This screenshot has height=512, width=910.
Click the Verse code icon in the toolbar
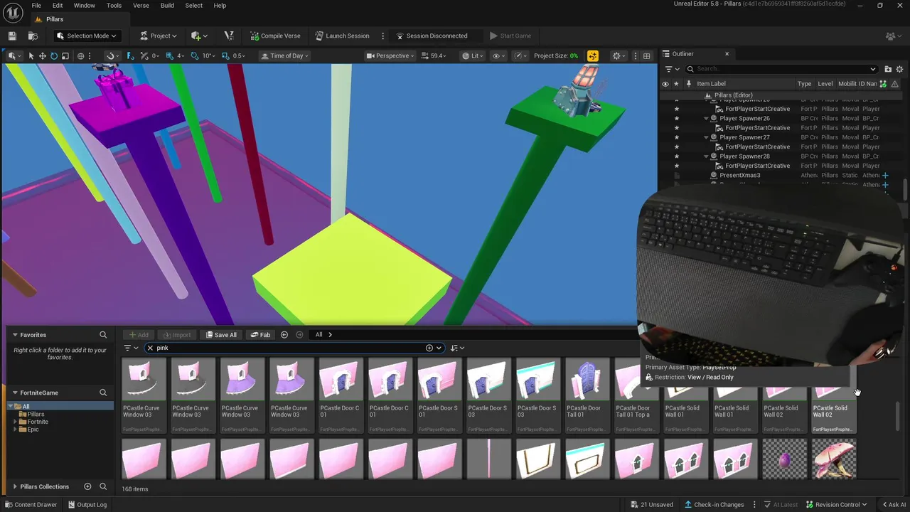pos(229,36)
